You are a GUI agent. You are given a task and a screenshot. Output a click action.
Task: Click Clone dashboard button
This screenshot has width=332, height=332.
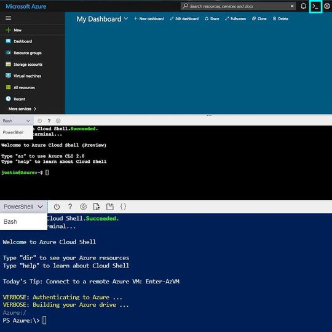[x=259, y=18]
